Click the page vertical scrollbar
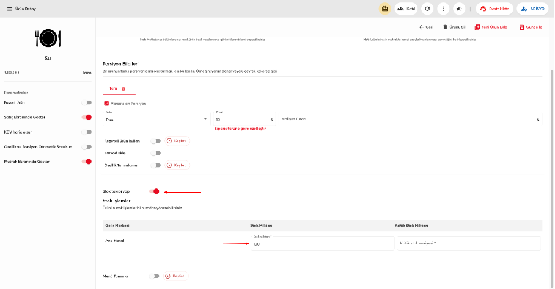The height and width of the screenshot is (289, 555). click(x=552, y=178)
